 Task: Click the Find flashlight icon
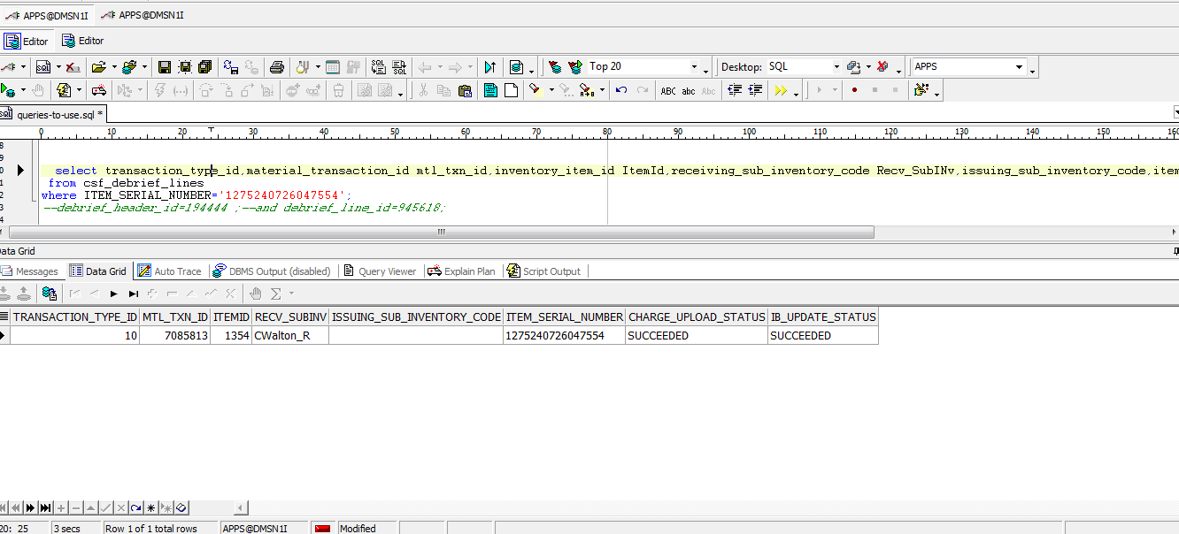pyautogui.click(x=536, y=90)
